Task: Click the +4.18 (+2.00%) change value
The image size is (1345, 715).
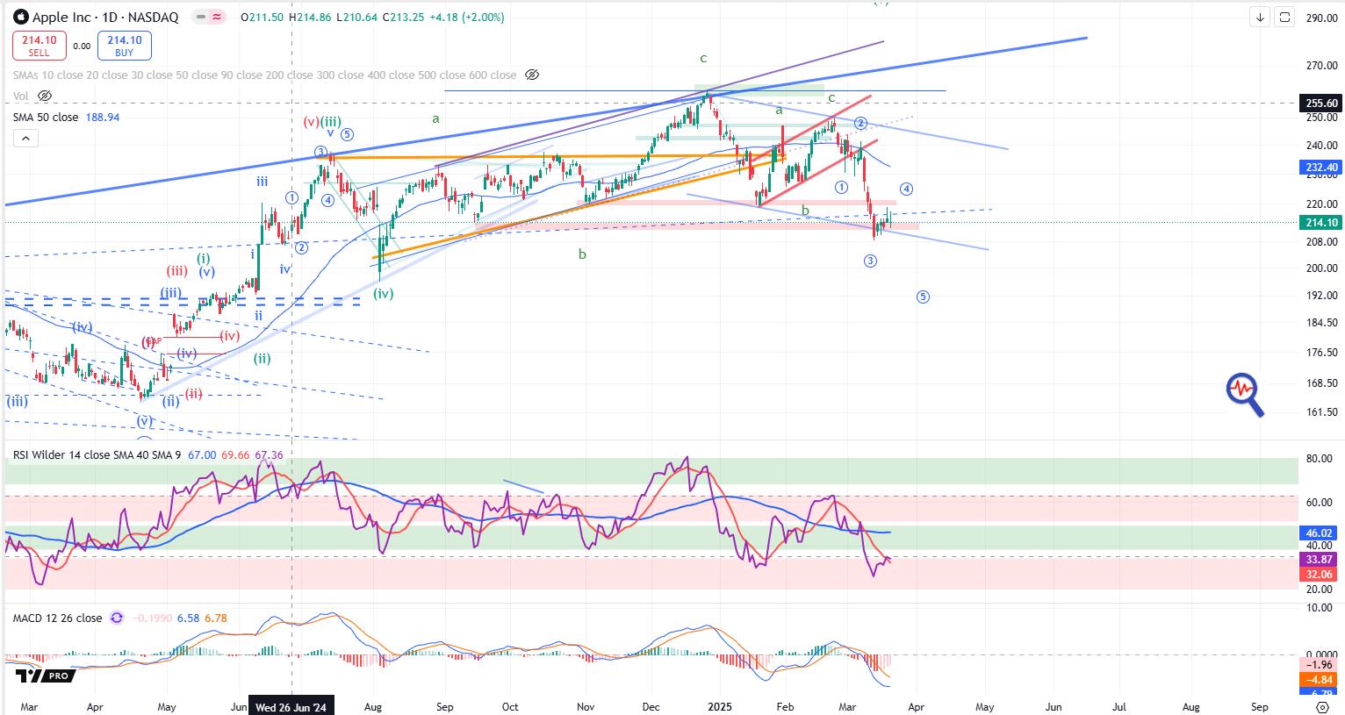Action: [466, 17]
